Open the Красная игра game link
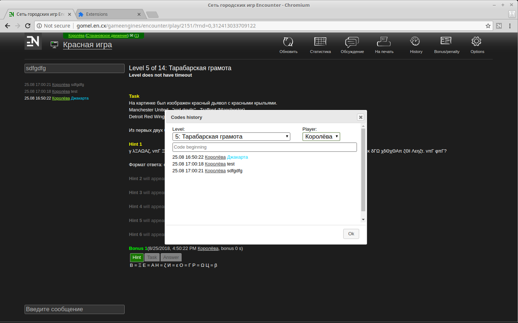The width and height of the screenshot is (518, 323). point(87,44)
